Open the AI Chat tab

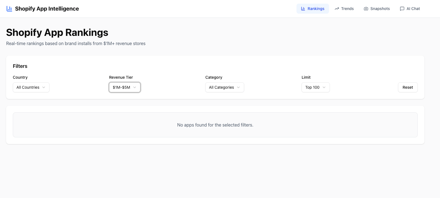413,9
